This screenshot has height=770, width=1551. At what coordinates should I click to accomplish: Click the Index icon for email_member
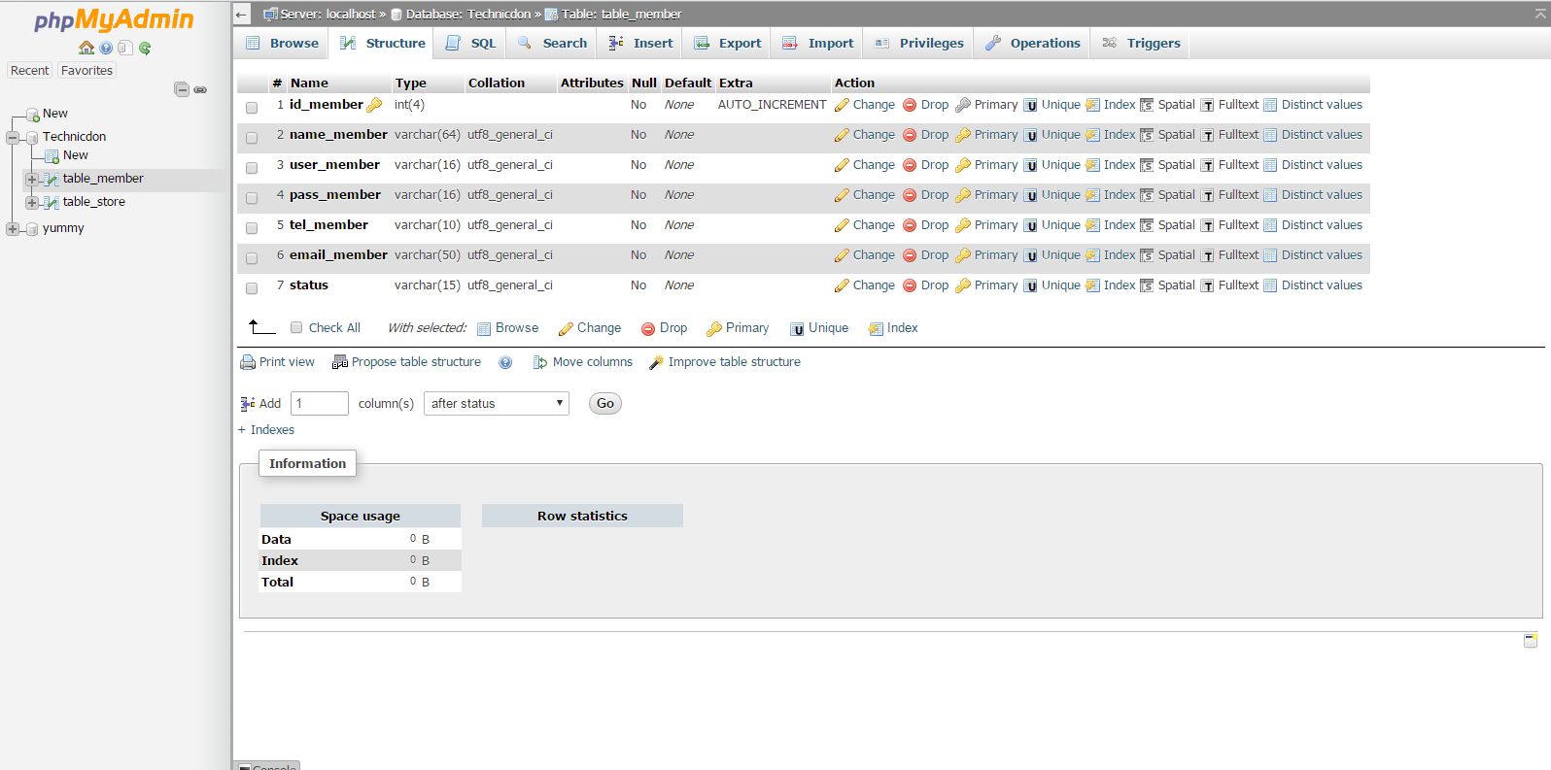1092,255
